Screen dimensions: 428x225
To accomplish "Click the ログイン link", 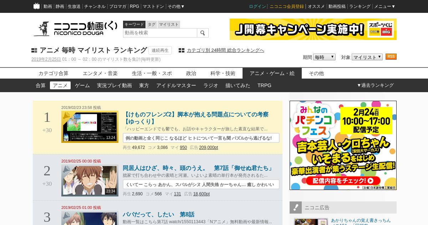I will (x=258, y=6).
